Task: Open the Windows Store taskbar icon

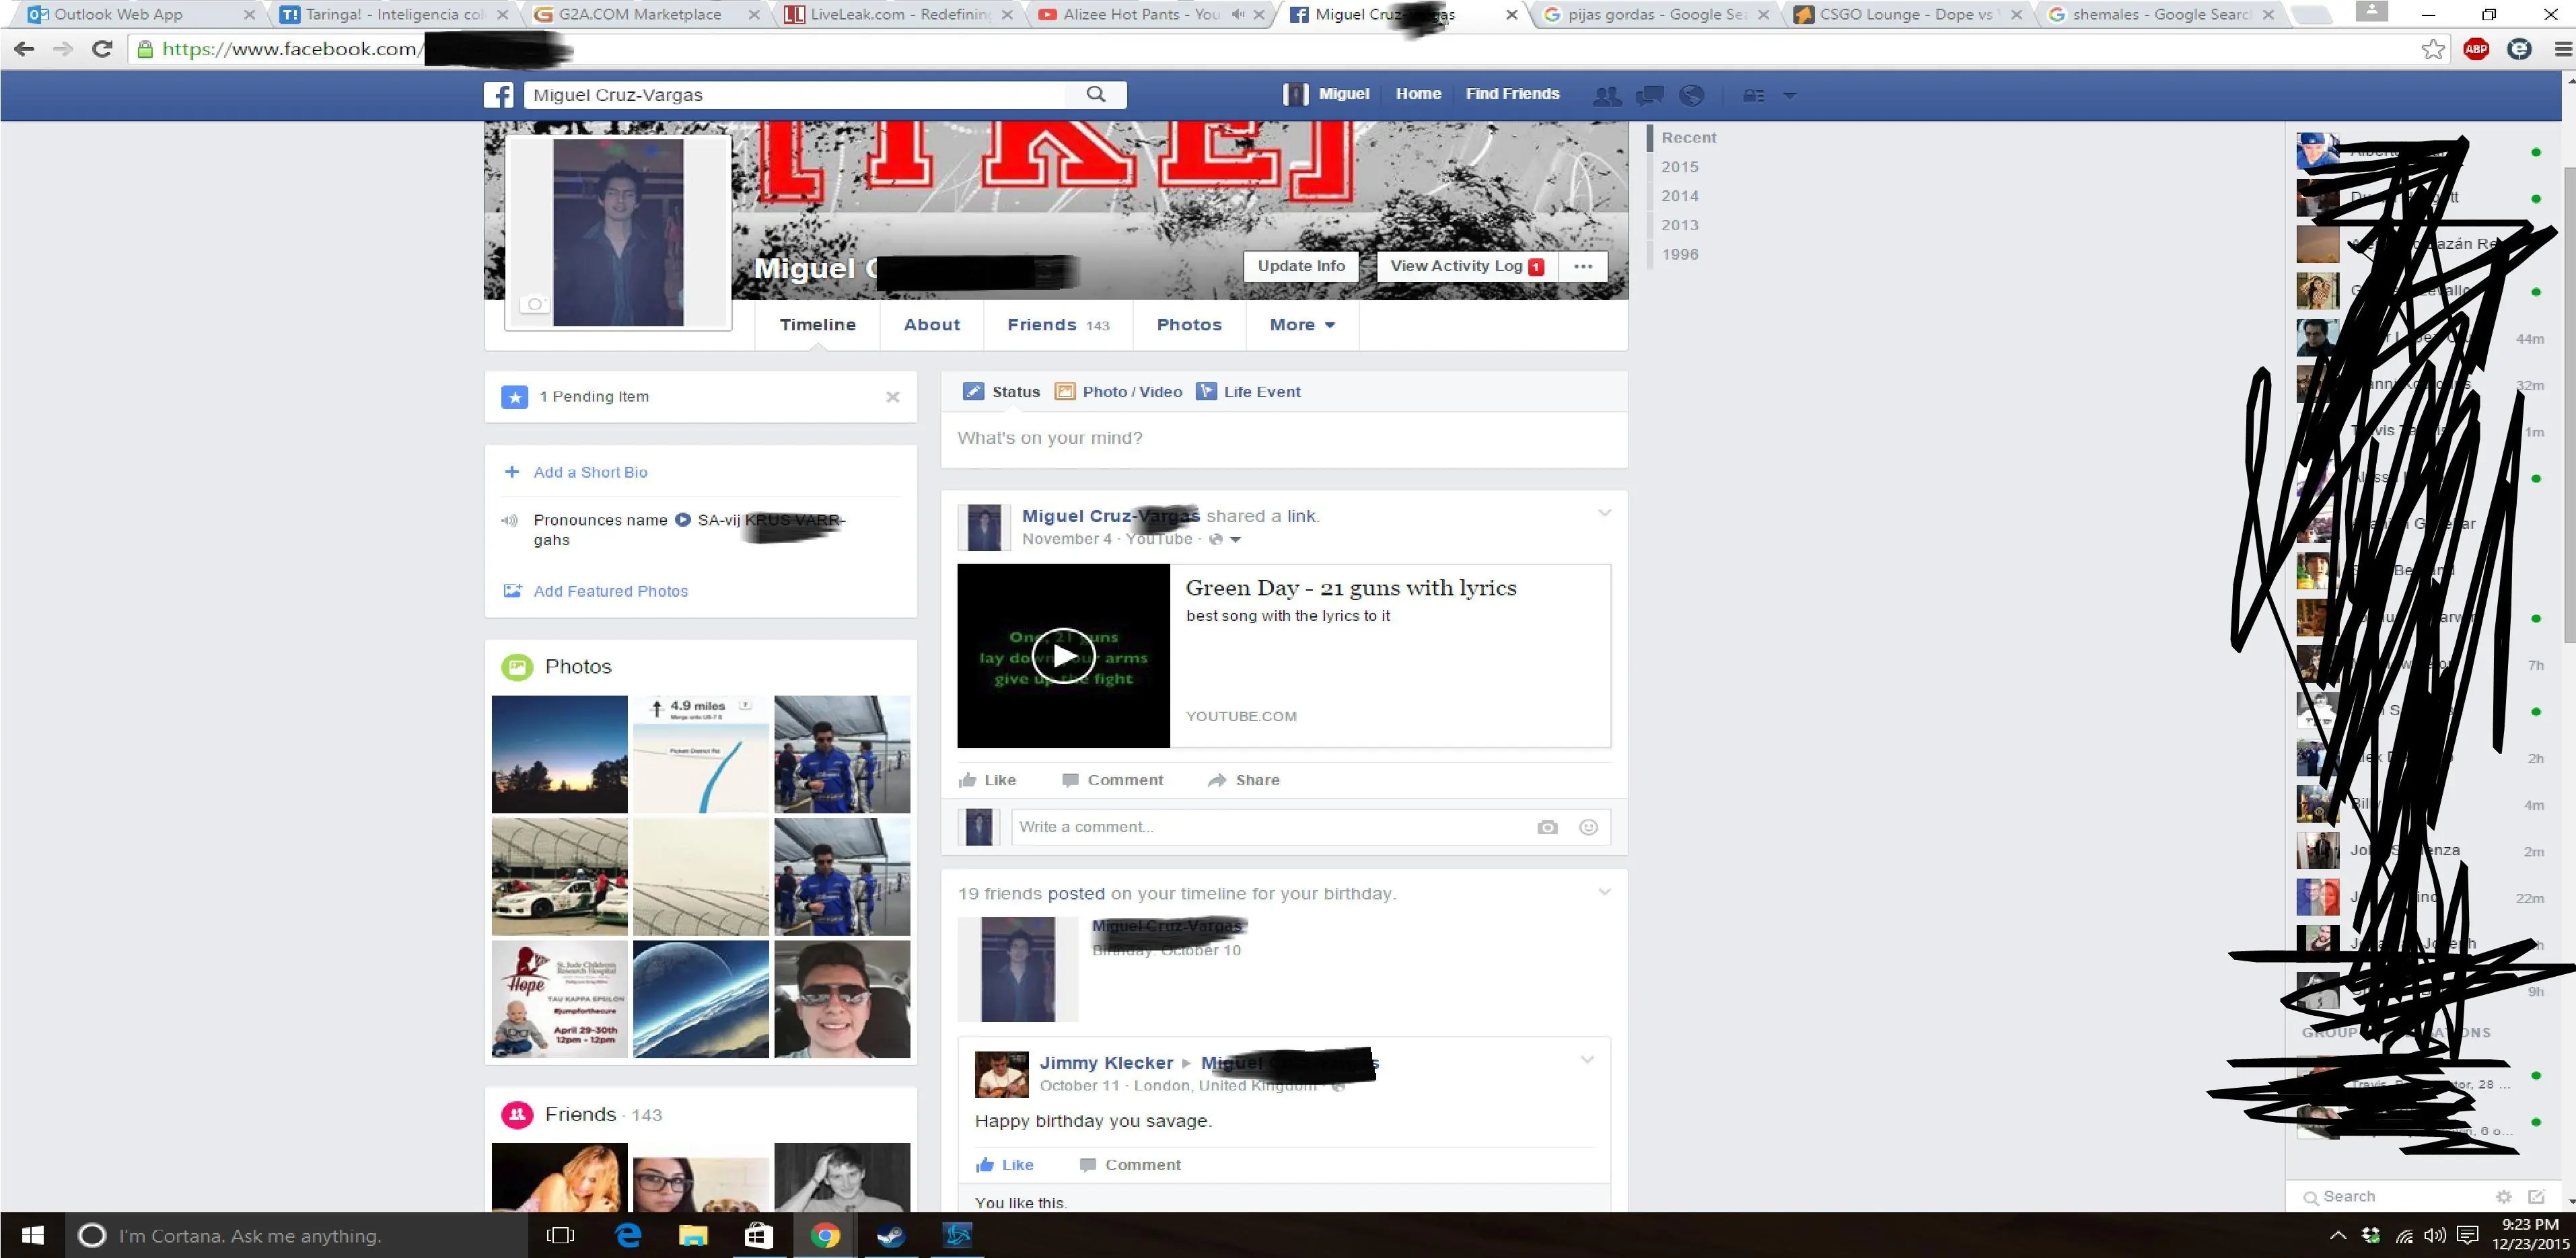Action: [758, 1235]
